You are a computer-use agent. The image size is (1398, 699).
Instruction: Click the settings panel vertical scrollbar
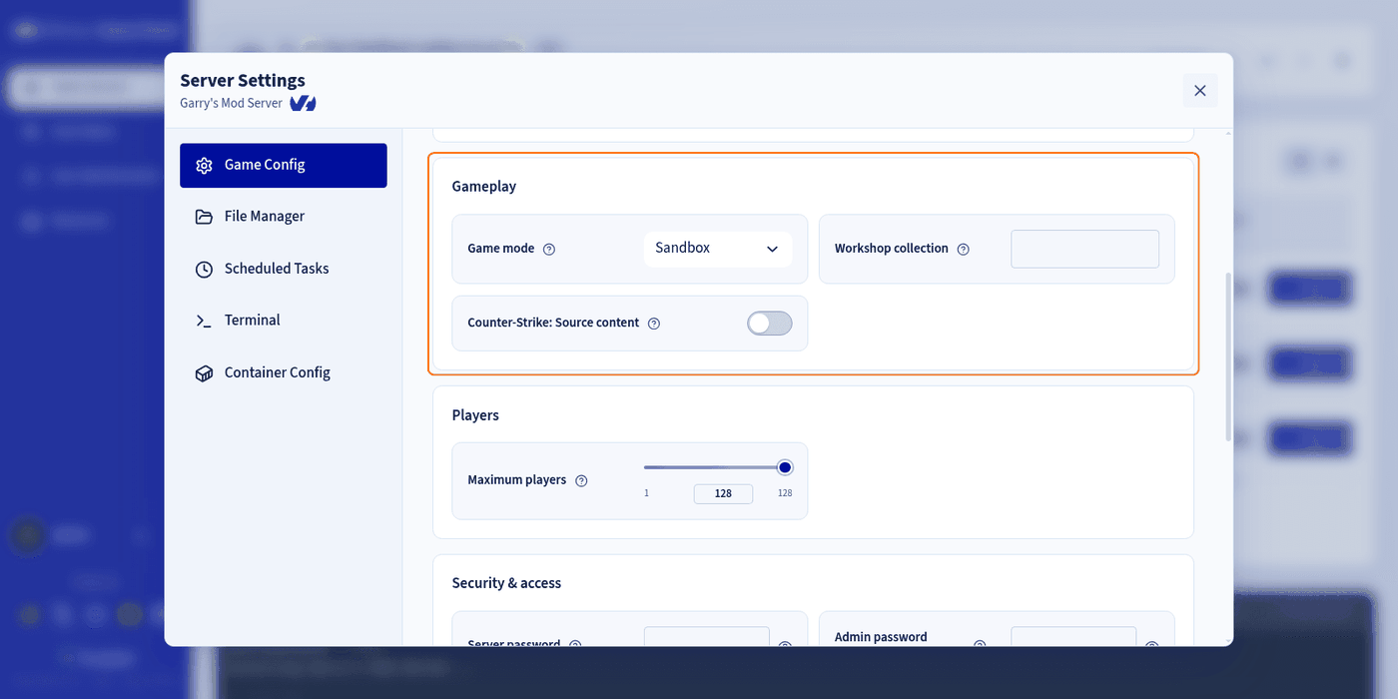1228,356
